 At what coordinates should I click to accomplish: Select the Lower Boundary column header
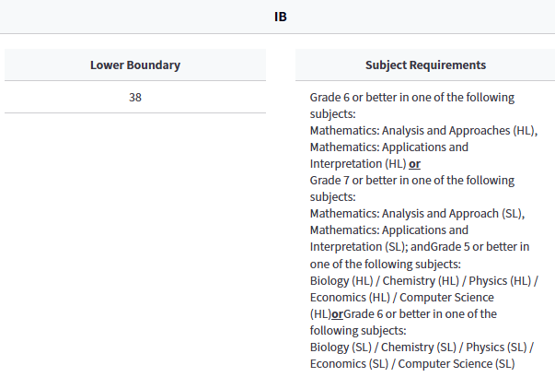click(x=135, y=65)
